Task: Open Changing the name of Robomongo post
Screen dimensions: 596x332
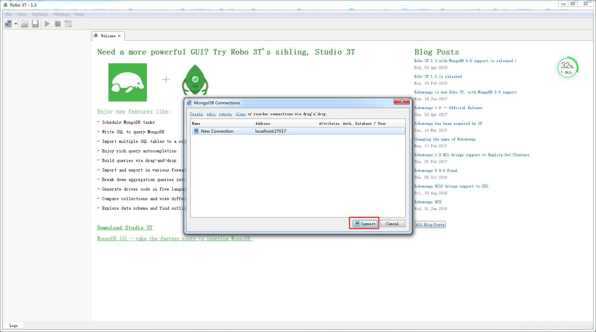Action: point(445,139)
